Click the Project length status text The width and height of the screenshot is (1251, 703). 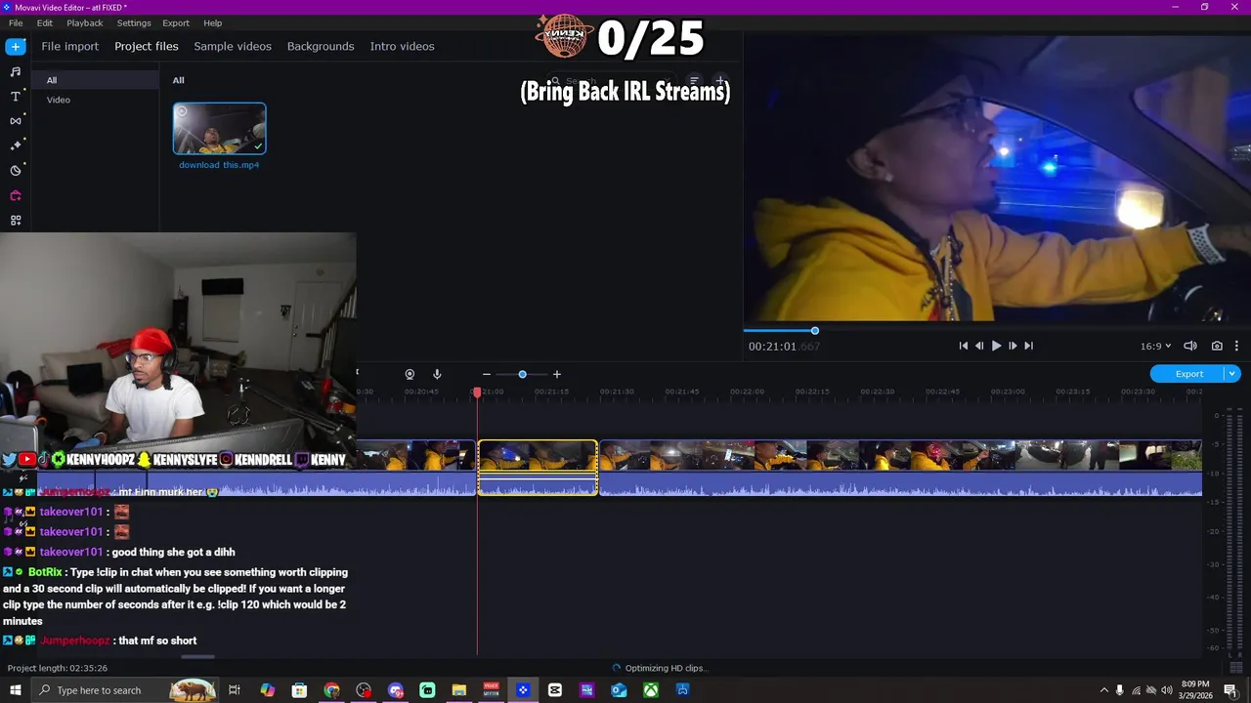point(58,668)
